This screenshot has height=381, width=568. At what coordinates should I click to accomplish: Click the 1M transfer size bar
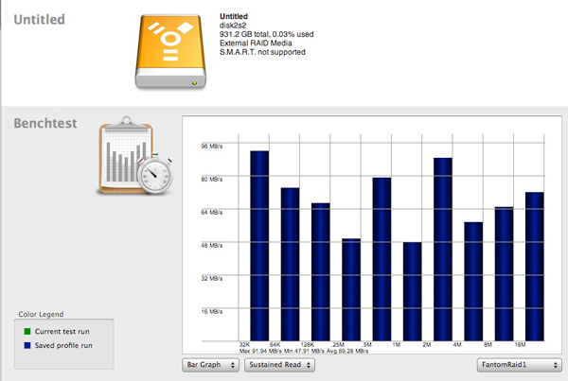coord(412,291)
